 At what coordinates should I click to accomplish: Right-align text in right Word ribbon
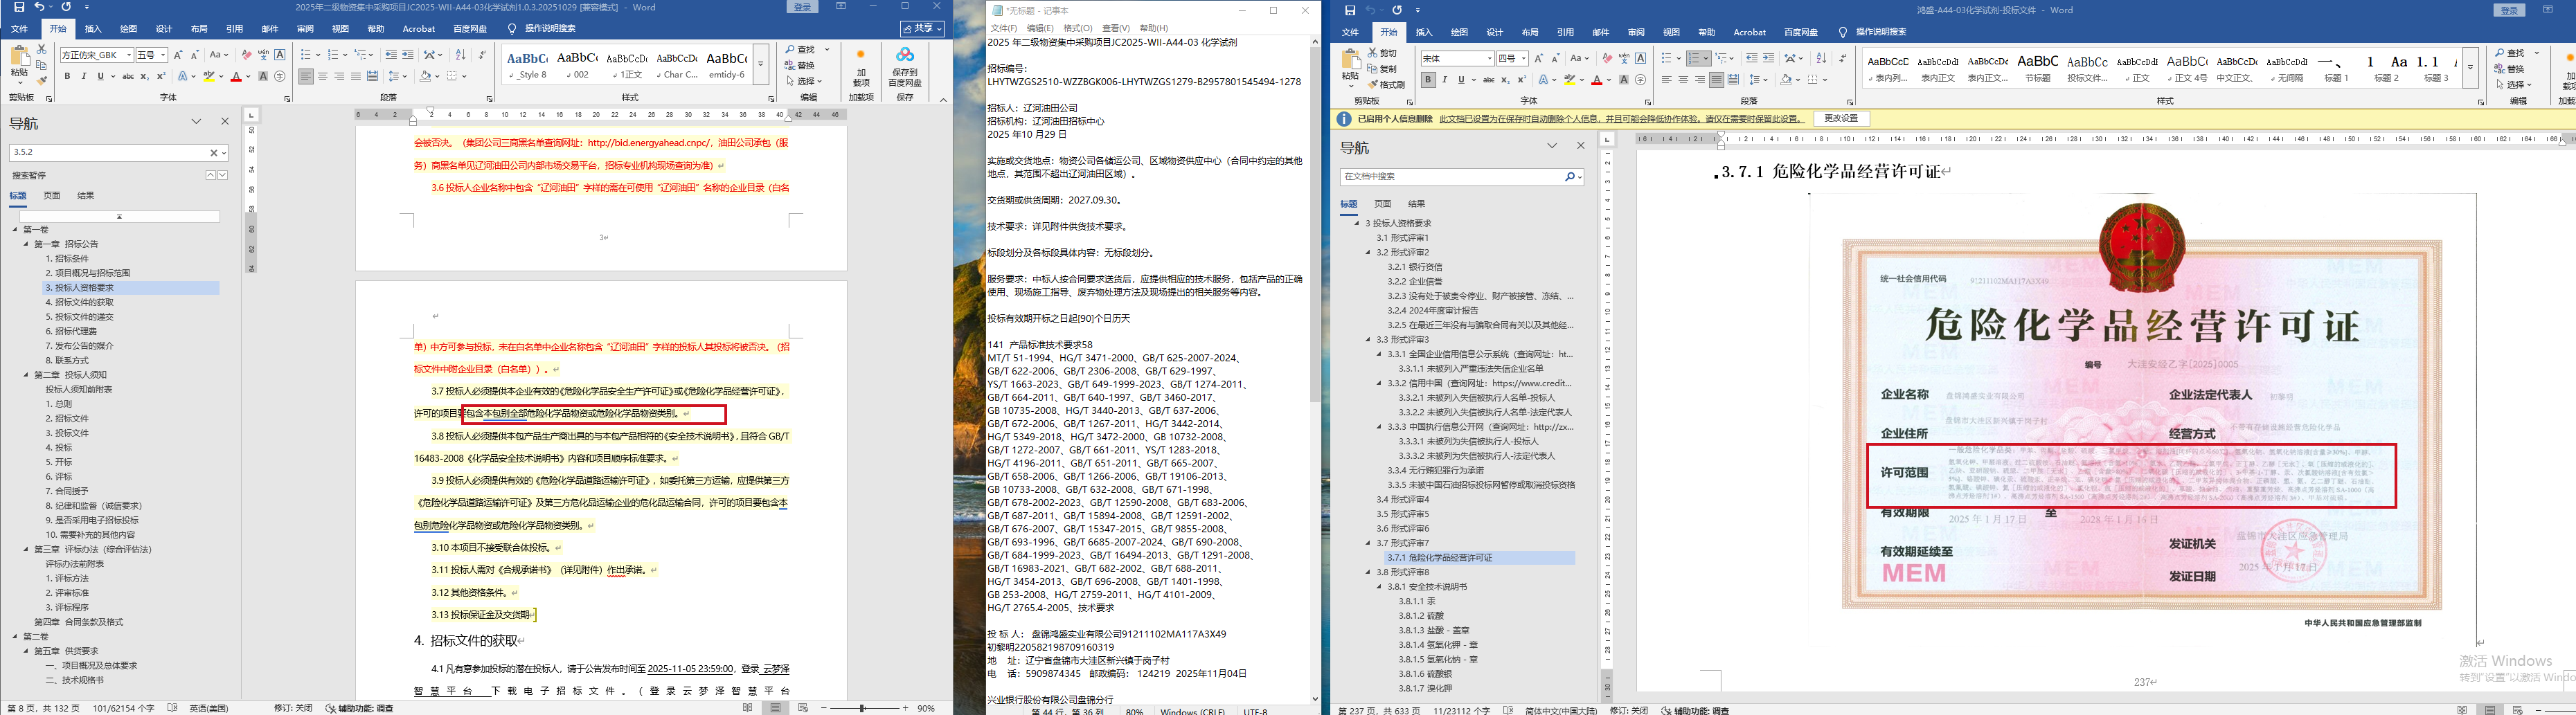[1700, 80]
